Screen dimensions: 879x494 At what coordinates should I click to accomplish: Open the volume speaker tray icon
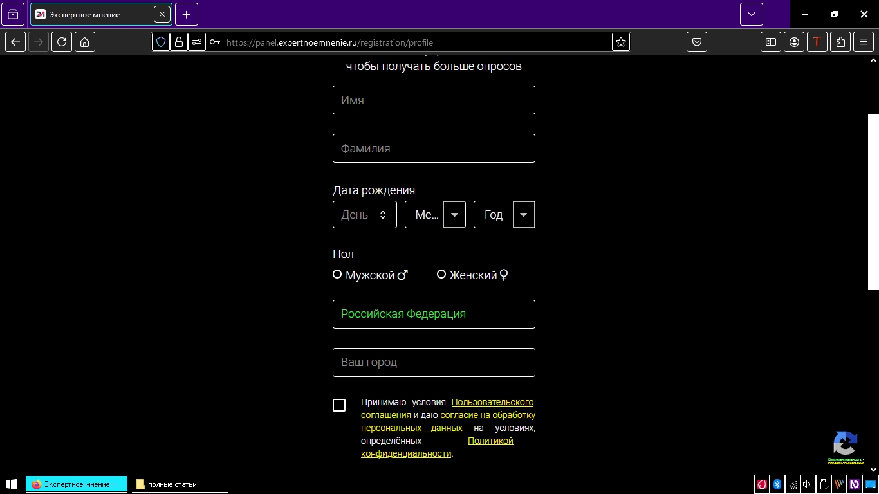click(x=807, y=484)
